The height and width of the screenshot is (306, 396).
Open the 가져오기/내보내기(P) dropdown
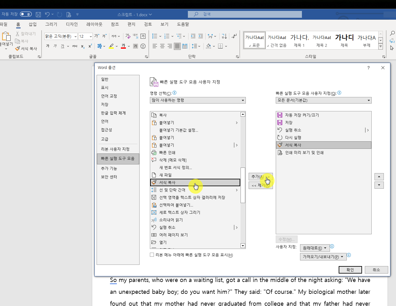click(323, 257)
